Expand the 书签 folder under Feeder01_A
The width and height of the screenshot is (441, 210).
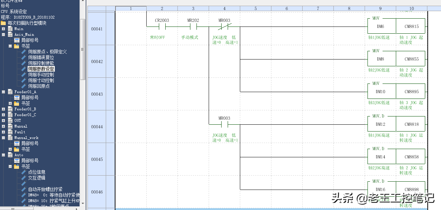pos(10,103)
